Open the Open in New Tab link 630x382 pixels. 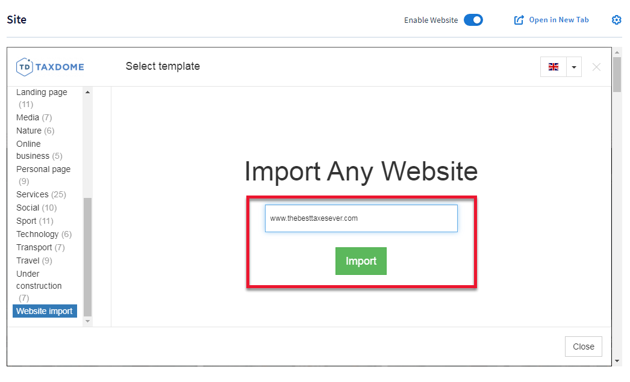coord(558,20)
